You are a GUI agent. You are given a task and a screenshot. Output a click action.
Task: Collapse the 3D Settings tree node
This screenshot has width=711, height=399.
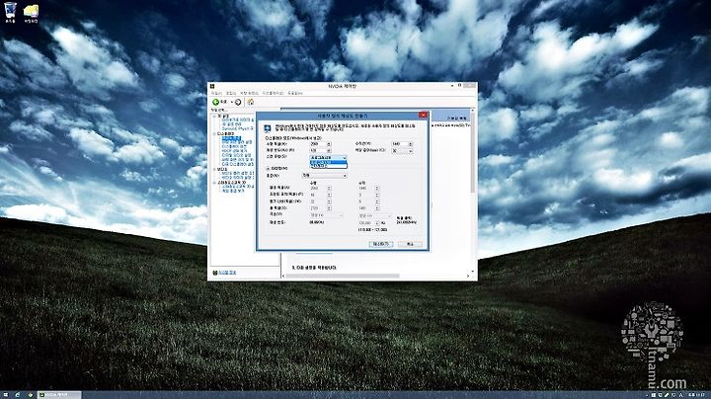tap(215, 117)
